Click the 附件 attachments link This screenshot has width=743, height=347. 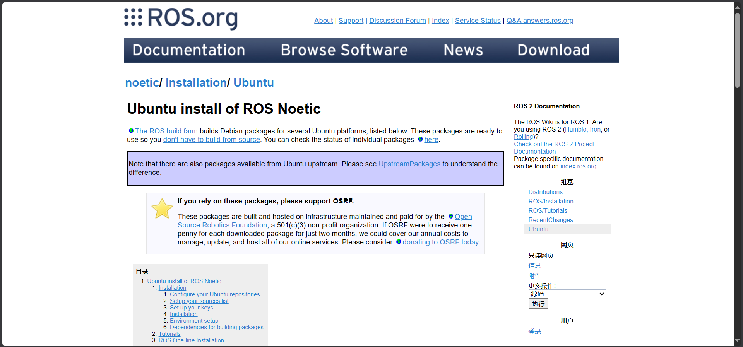pyautogui.click(x=535, y=275)
